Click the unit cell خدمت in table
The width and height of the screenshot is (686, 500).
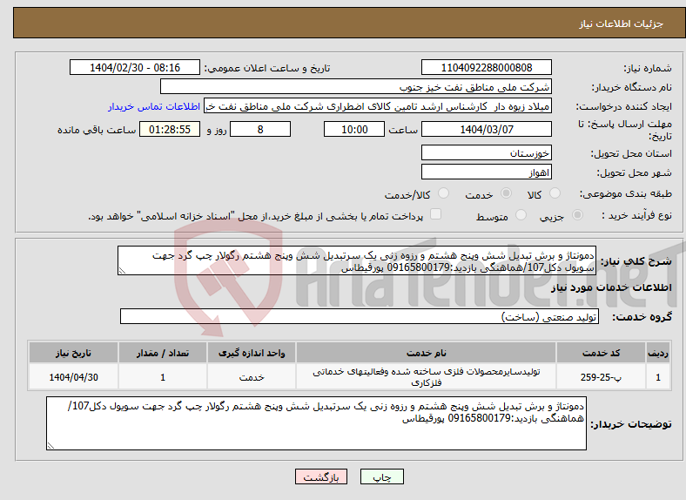pyautogui.click(x=251, y=377)
